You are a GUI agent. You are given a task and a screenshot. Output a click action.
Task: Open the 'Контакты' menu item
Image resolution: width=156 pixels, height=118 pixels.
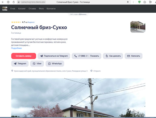[51, 8]
